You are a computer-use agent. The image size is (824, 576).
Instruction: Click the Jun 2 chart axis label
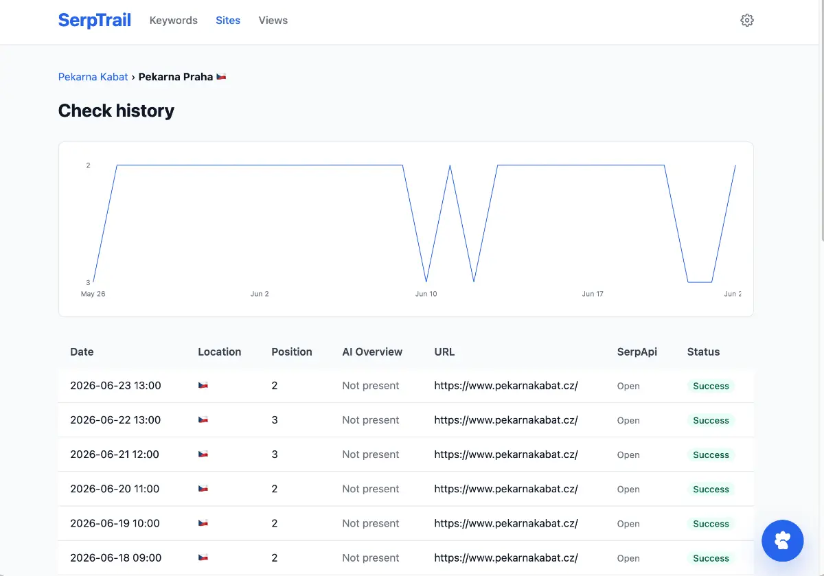point(260,294)
